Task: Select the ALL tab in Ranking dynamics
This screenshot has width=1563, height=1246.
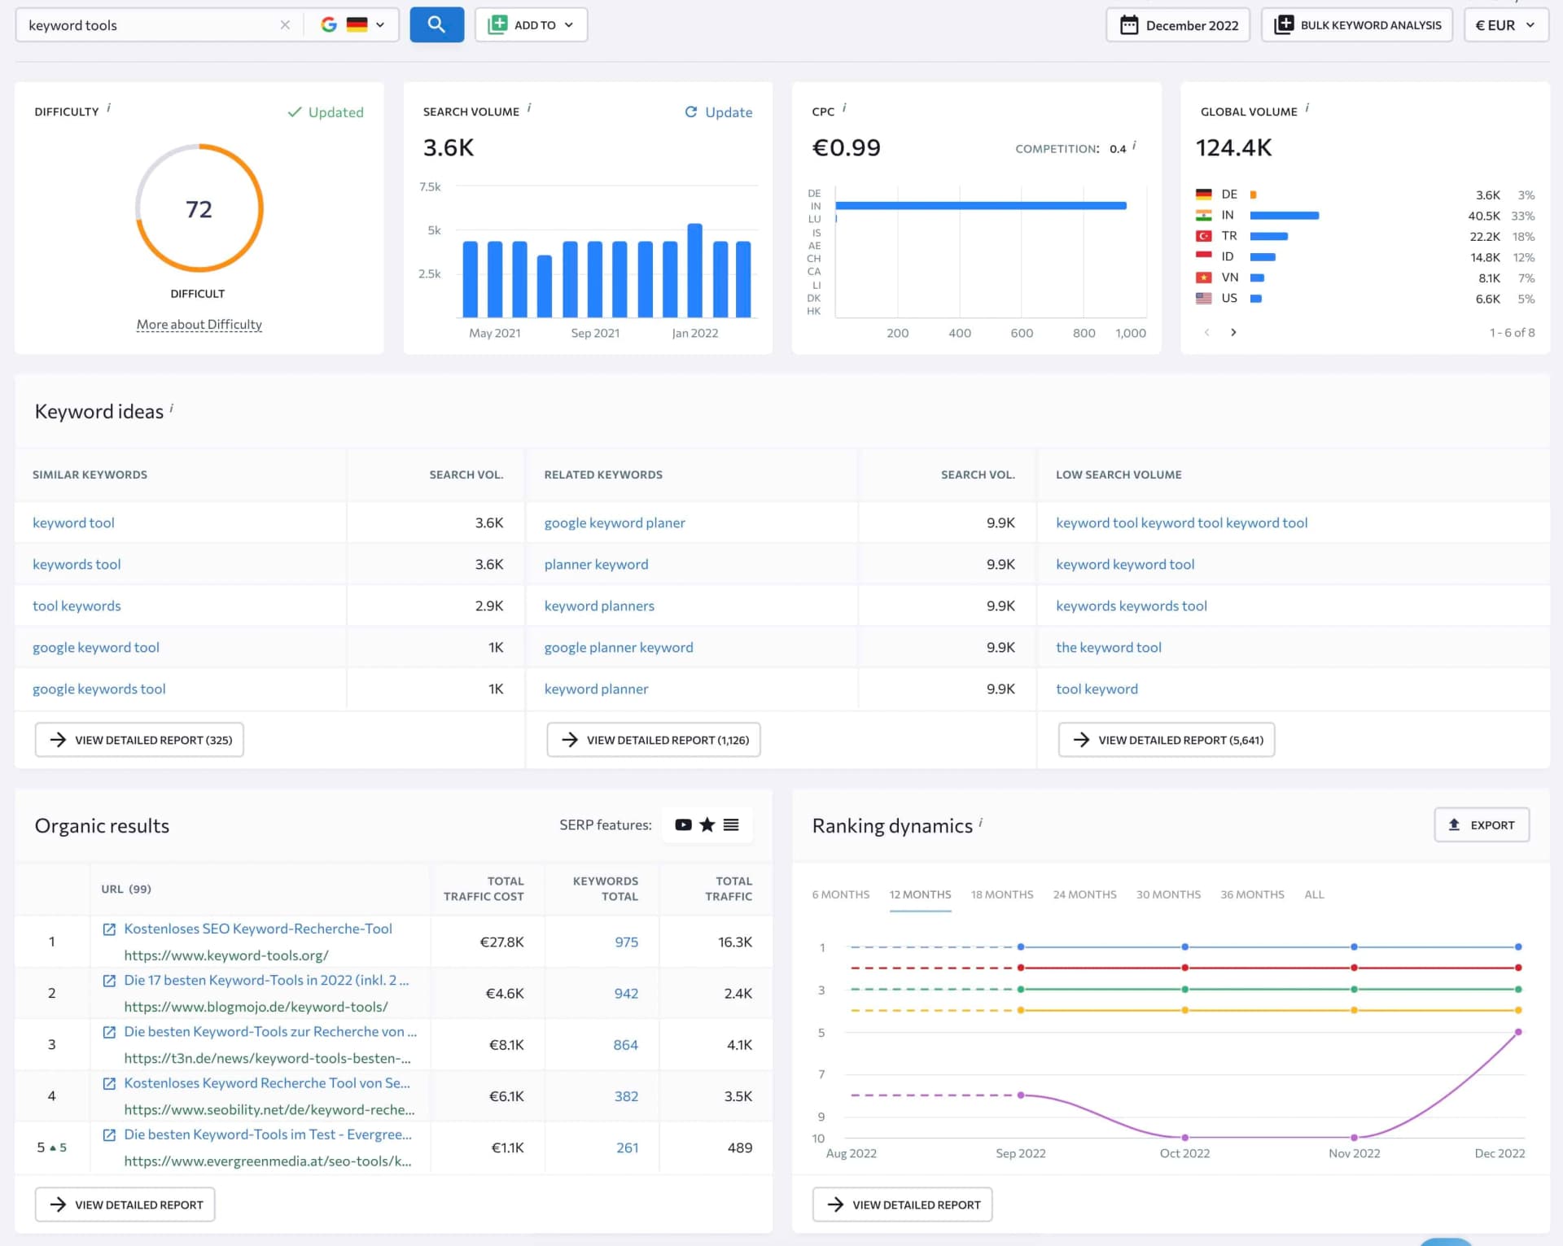Action: [x=1314, y=894]
